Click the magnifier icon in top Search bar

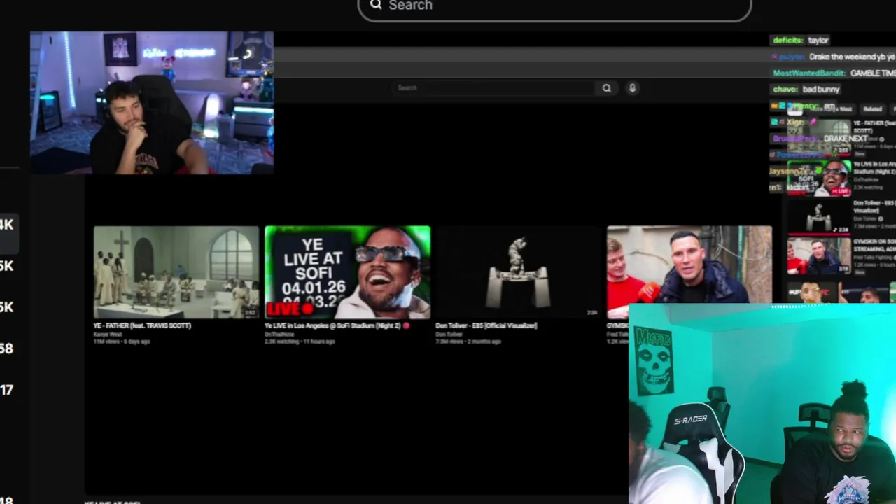point(376,5)
